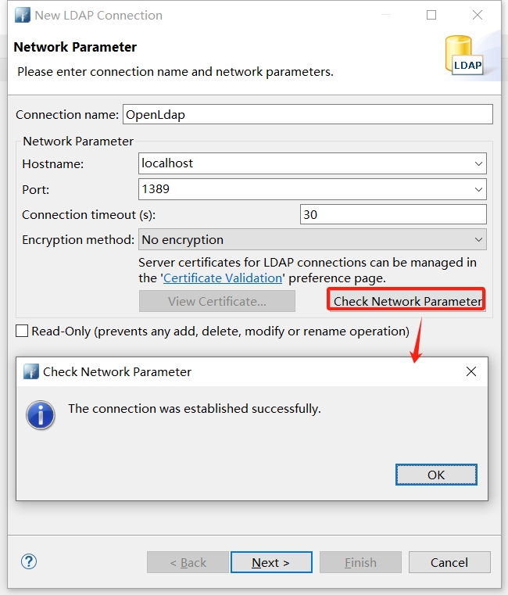
Task: Open the Certificate Validation preference link
Action: click(223, 278)
